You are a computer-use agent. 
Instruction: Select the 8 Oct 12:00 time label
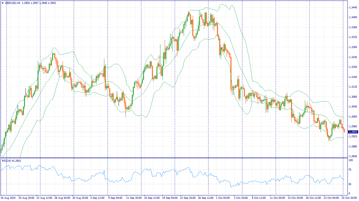point(259,198)
